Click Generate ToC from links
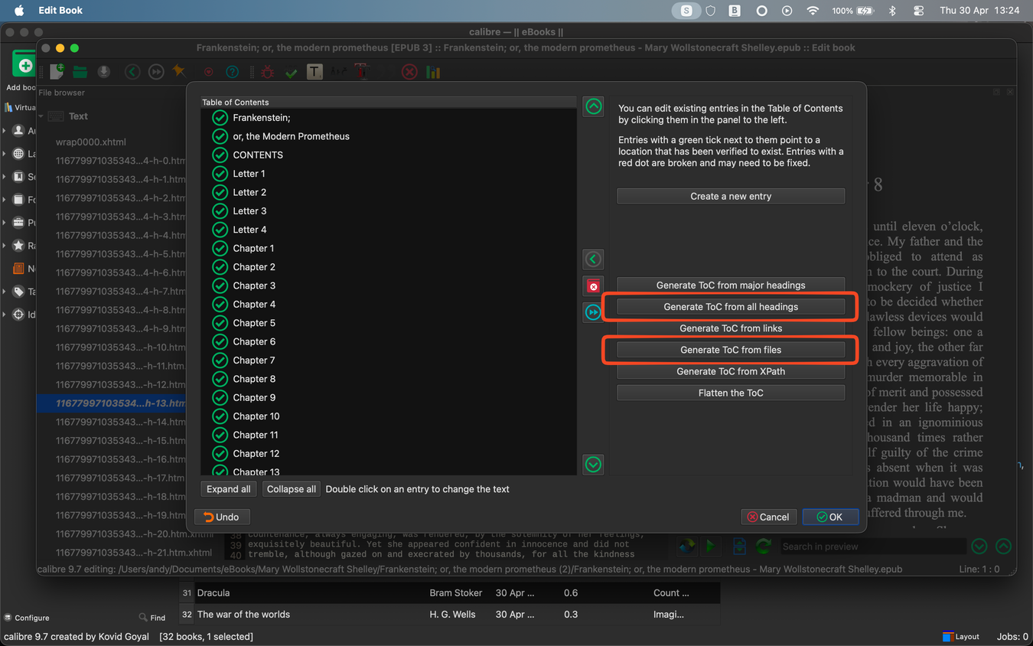Image resolution: width=1033 pixels, height=646 pixels. (x=731, y=328)
